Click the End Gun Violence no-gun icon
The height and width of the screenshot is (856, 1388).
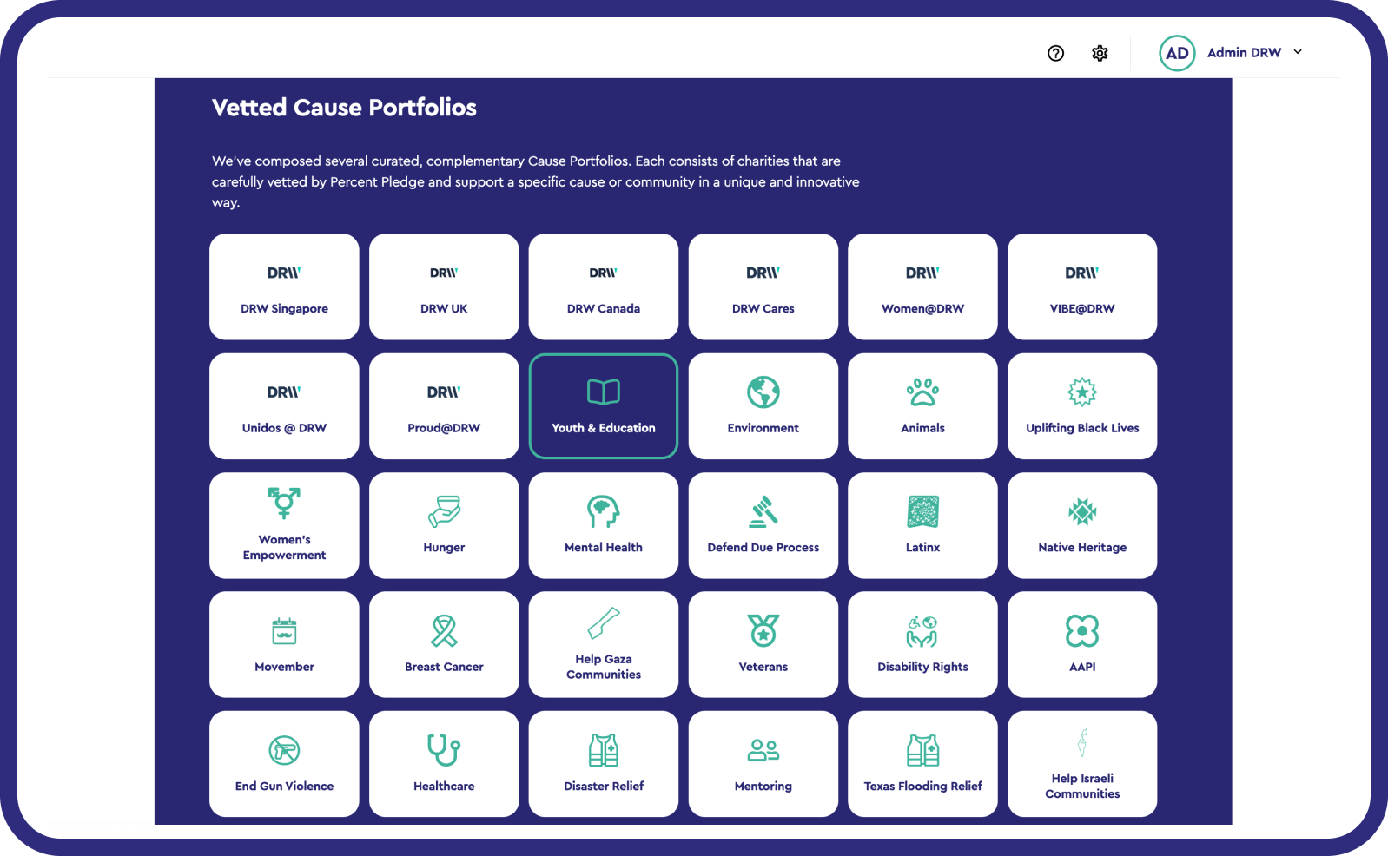pyautogui.click(x=284, y=750)
